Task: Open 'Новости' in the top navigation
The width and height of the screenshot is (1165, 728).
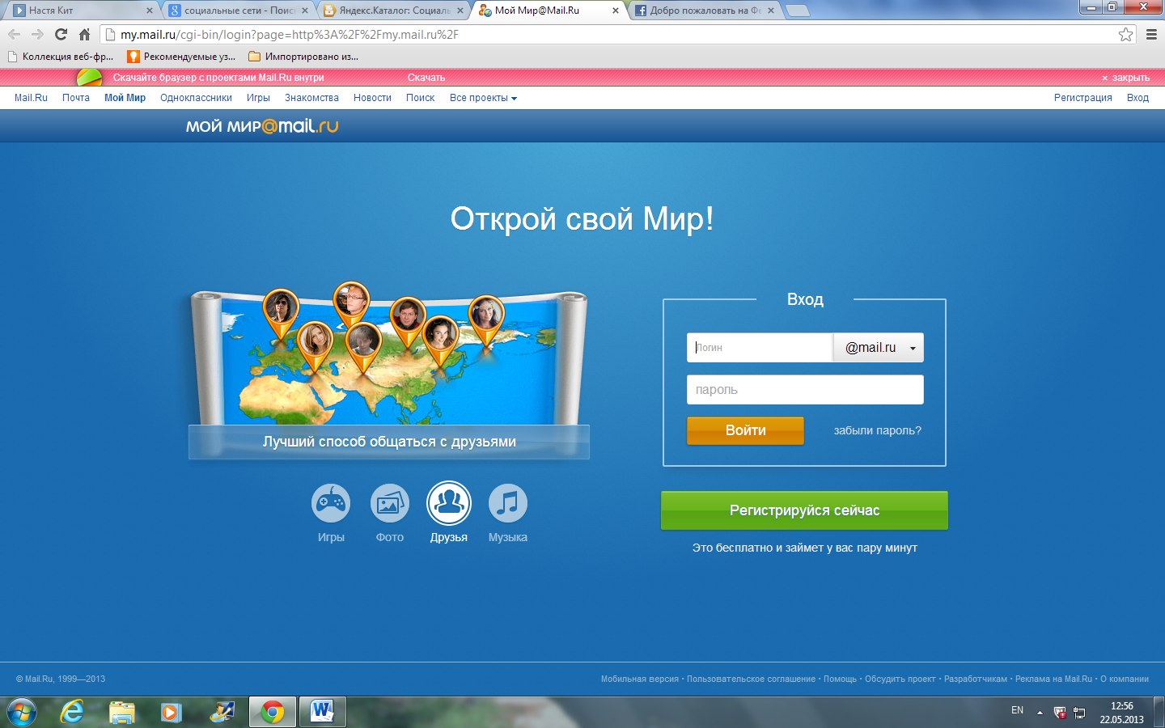Action: click(372, 98)
